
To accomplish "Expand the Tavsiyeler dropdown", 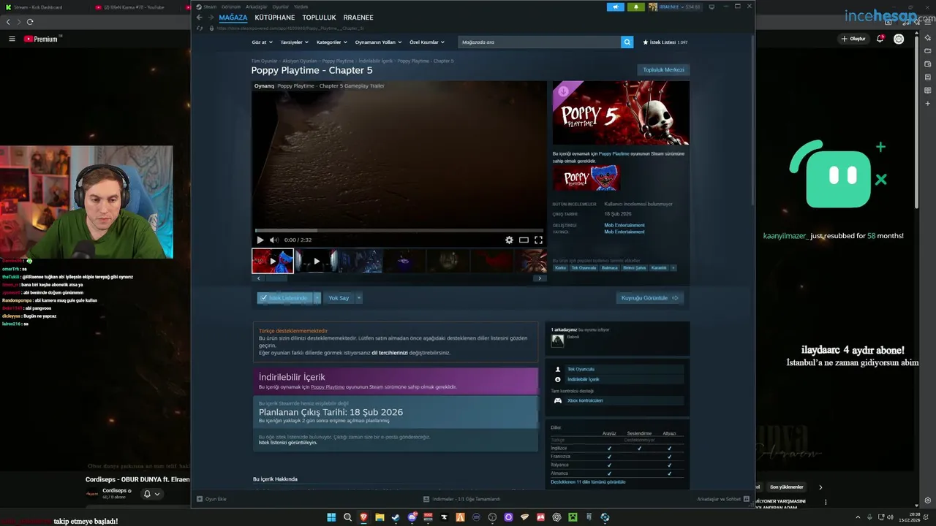I will pyautogui.click(x=294, y=42).
